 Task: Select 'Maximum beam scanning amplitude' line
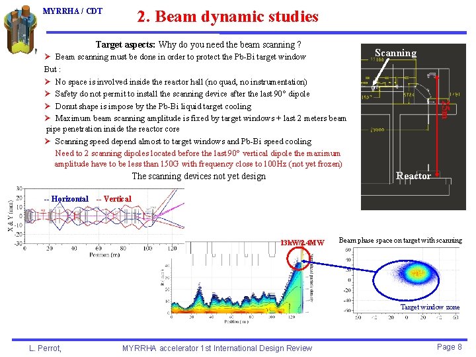[x=201, y=118]
